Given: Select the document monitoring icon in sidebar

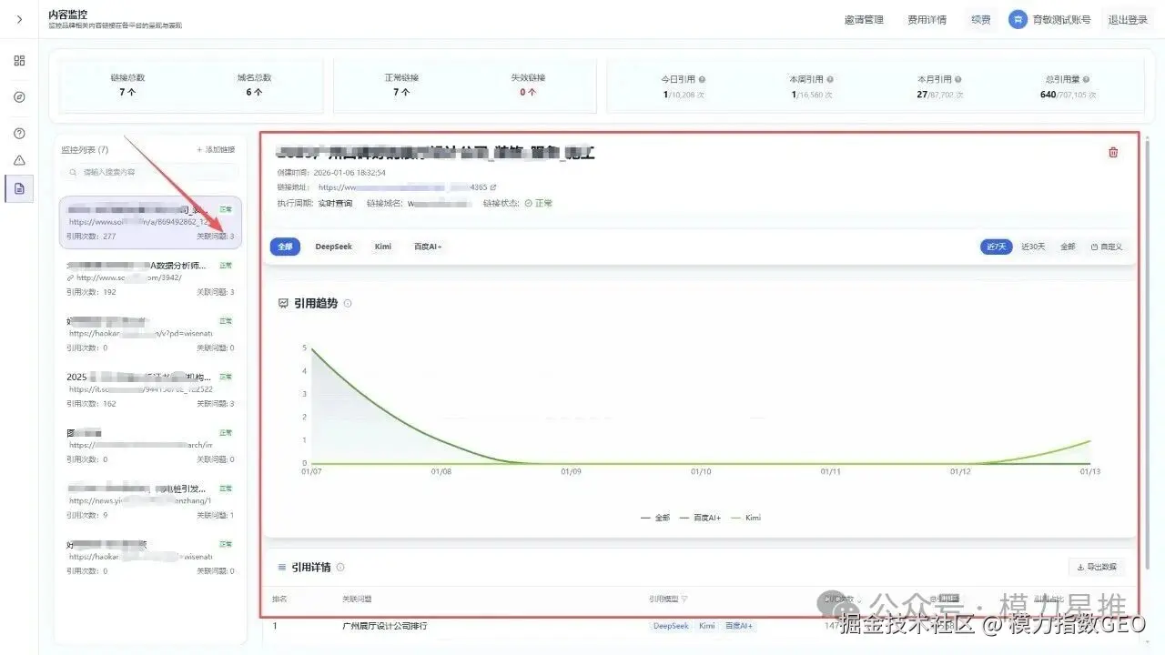Looking at the screenshot, I should [18, 189].
